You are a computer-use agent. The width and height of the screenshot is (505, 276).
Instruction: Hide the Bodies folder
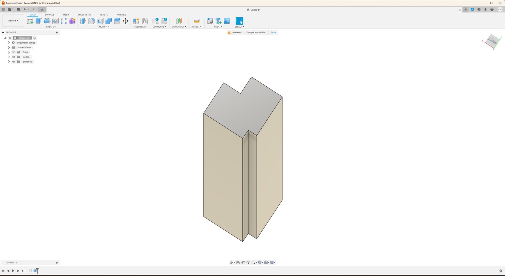click(x=14, y=57)
